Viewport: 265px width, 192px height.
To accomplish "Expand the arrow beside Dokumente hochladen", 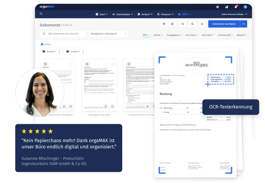I will [x=243, y=24].
